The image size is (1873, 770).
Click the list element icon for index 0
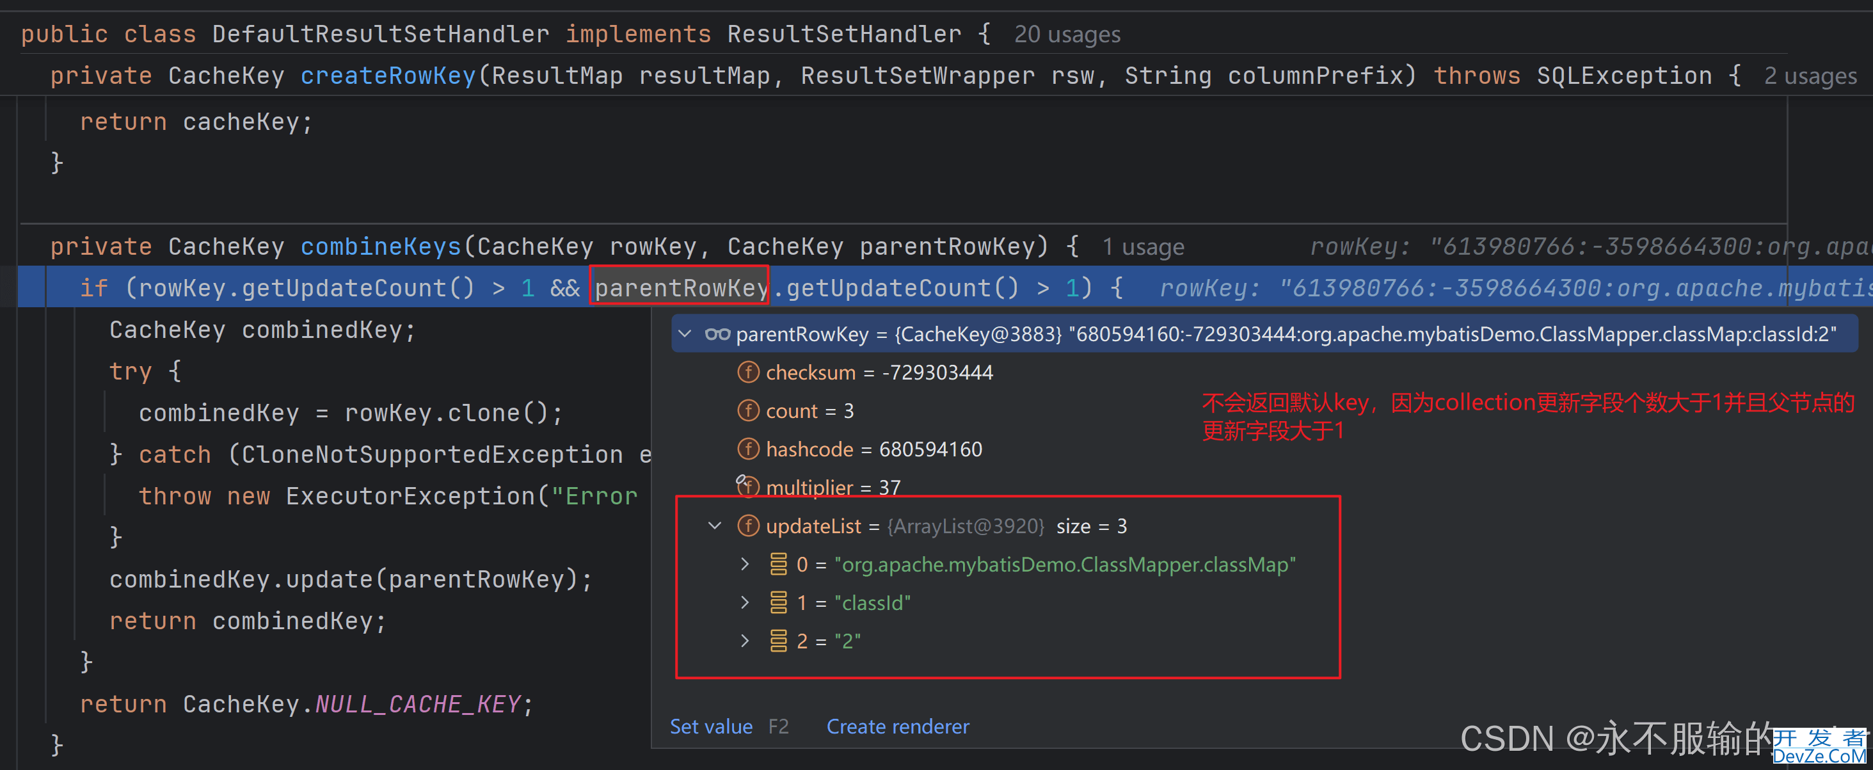tap(778, 563)
